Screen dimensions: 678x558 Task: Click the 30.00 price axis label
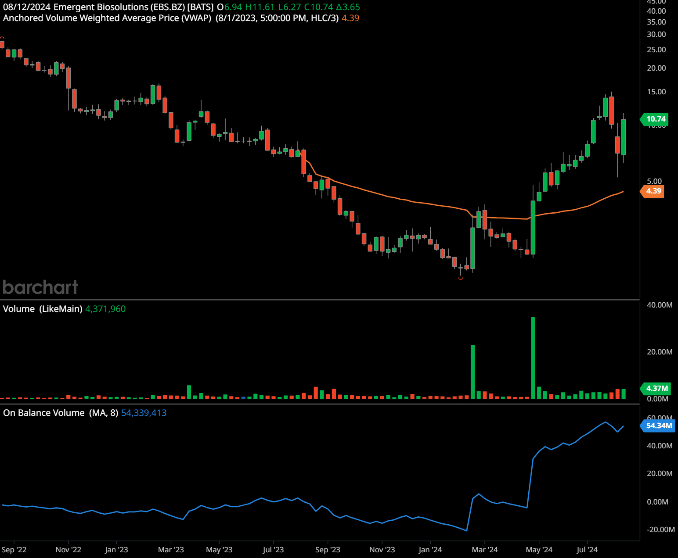[656, 34]
